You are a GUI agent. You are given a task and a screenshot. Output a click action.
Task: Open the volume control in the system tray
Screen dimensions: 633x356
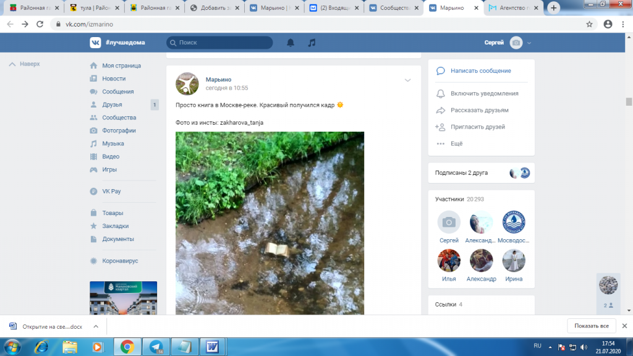[584, 347]
